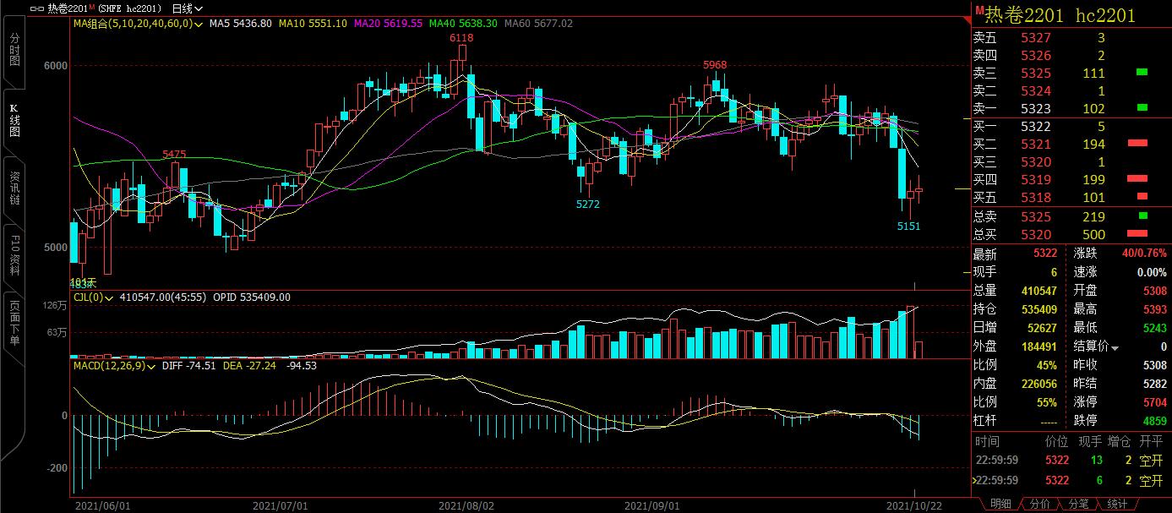Click the link icon beside 热卷2201 title
The height and width of the screenshot is (513, 1172).
click(36, 8)
